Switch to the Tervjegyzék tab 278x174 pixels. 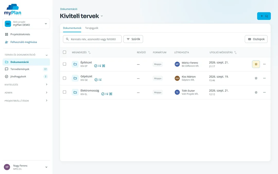[92, 28]
